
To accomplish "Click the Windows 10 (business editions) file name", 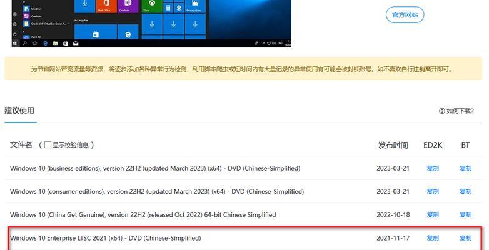I will [x=155, y=168].
